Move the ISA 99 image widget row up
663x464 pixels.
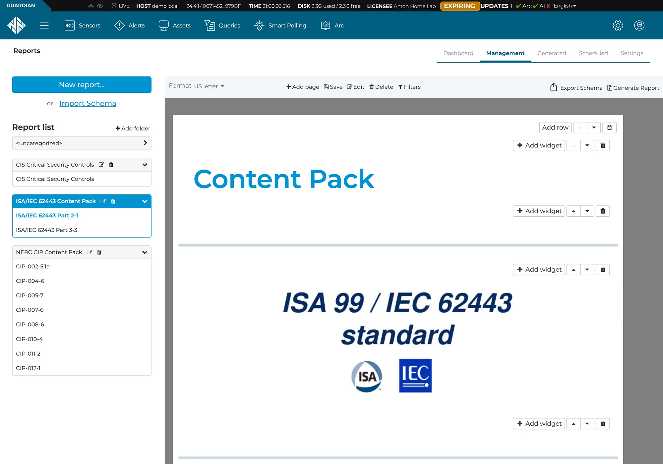[x=573, y=270]
